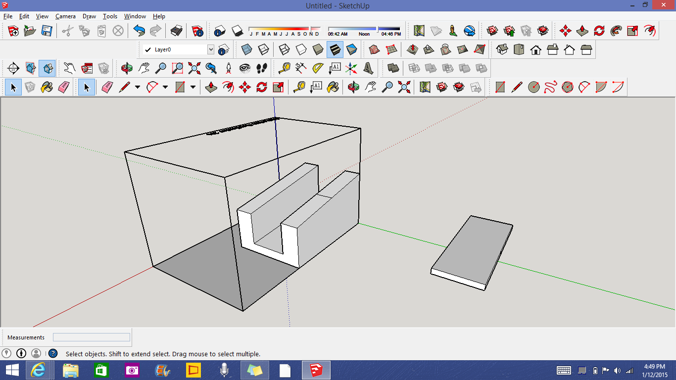Click Share Model to 3D Warehouse icon
This screenshot has height=380, width=676.
tap(509, 31)
